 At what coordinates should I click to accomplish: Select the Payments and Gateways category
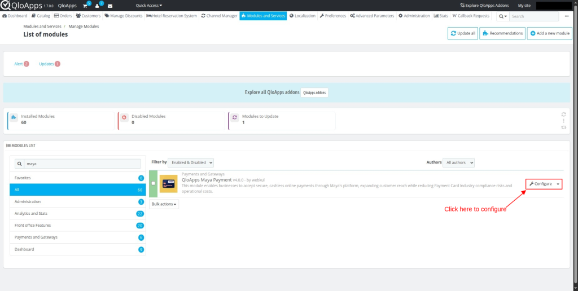pos(36,237)
